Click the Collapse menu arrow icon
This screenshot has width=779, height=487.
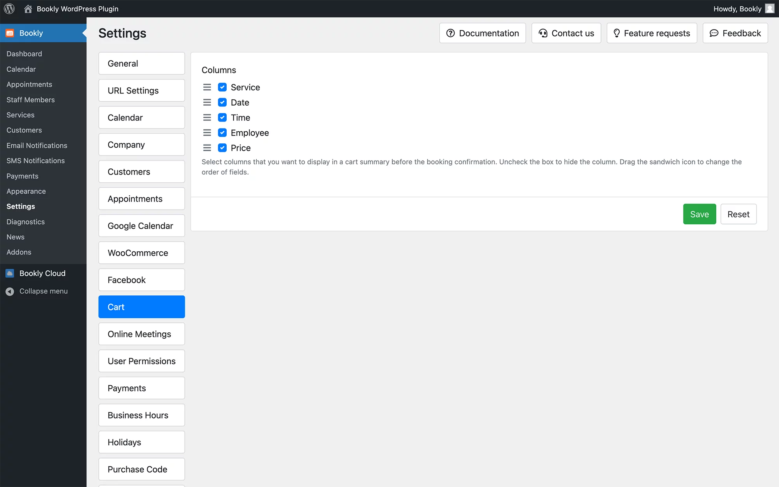tap(10, 291)
